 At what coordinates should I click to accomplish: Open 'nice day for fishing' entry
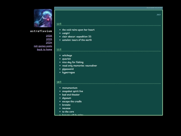click(x=73, y=62)
